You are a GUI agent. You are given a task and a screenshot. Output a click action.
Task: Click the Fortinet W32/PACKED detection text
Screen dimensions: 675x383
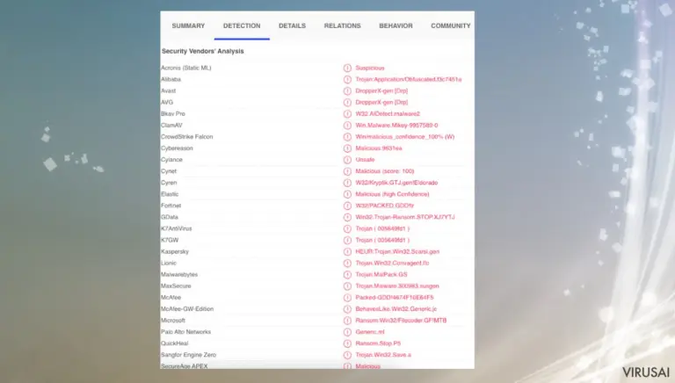pos(384,206)
